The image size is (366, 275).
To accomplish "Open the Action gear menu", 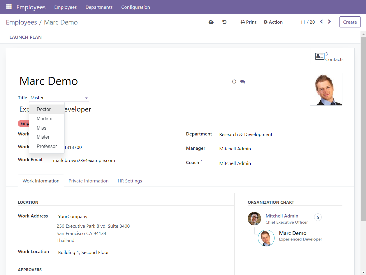I will [273, 22].
